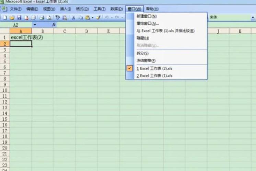This screenshot has height=171, width=256.
Task: Select row 23 header
Action: 5,165
